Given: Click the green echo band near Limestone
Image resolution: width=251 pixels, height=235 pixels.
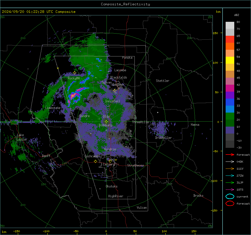Looking at the screenshot, I should [50, 96].
